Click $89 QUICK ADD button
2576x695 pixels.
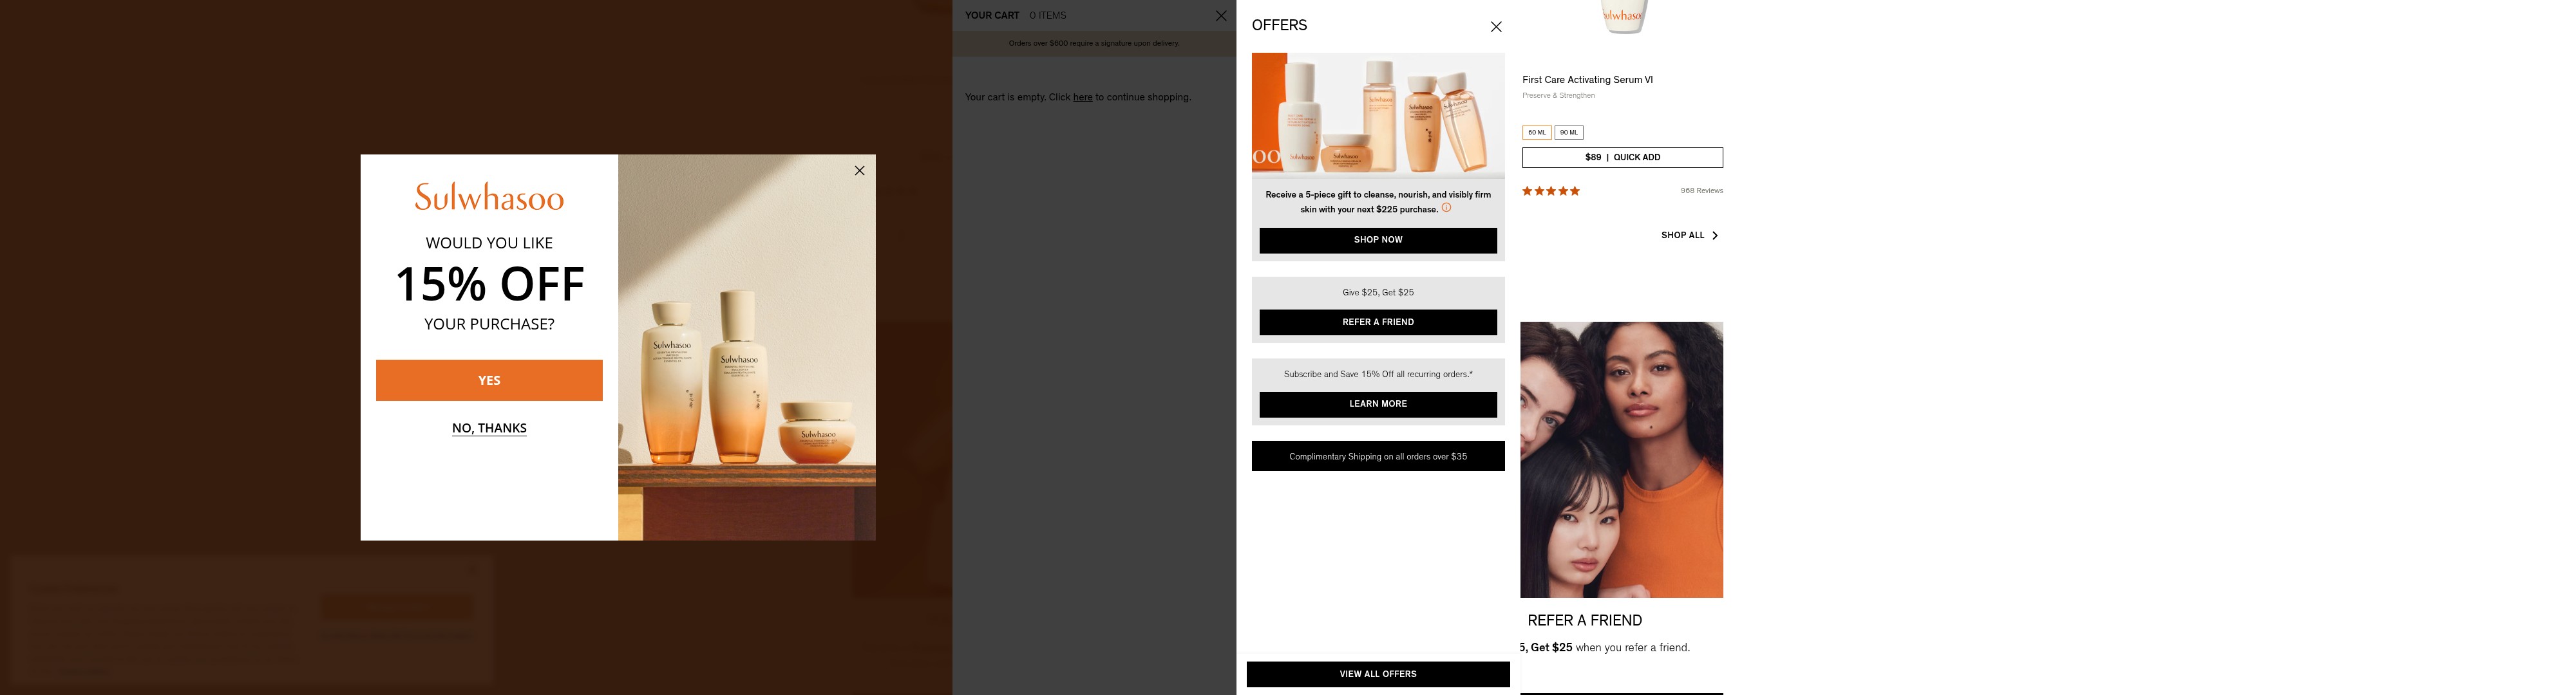click(x=1622, y=158)
